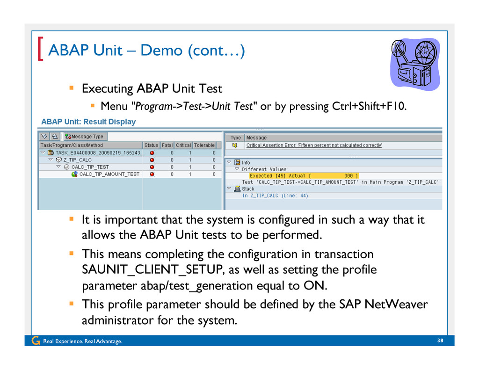479x370 pixels.
Task: Click the Tolerable column header
Action: [x=204, y=145]
